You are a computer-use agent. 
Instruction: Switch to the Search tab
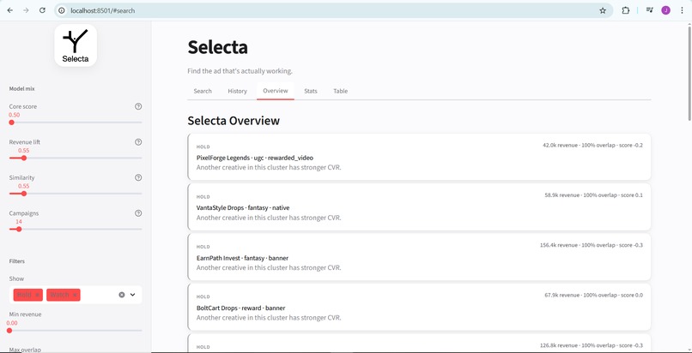(x=203, y=91)
